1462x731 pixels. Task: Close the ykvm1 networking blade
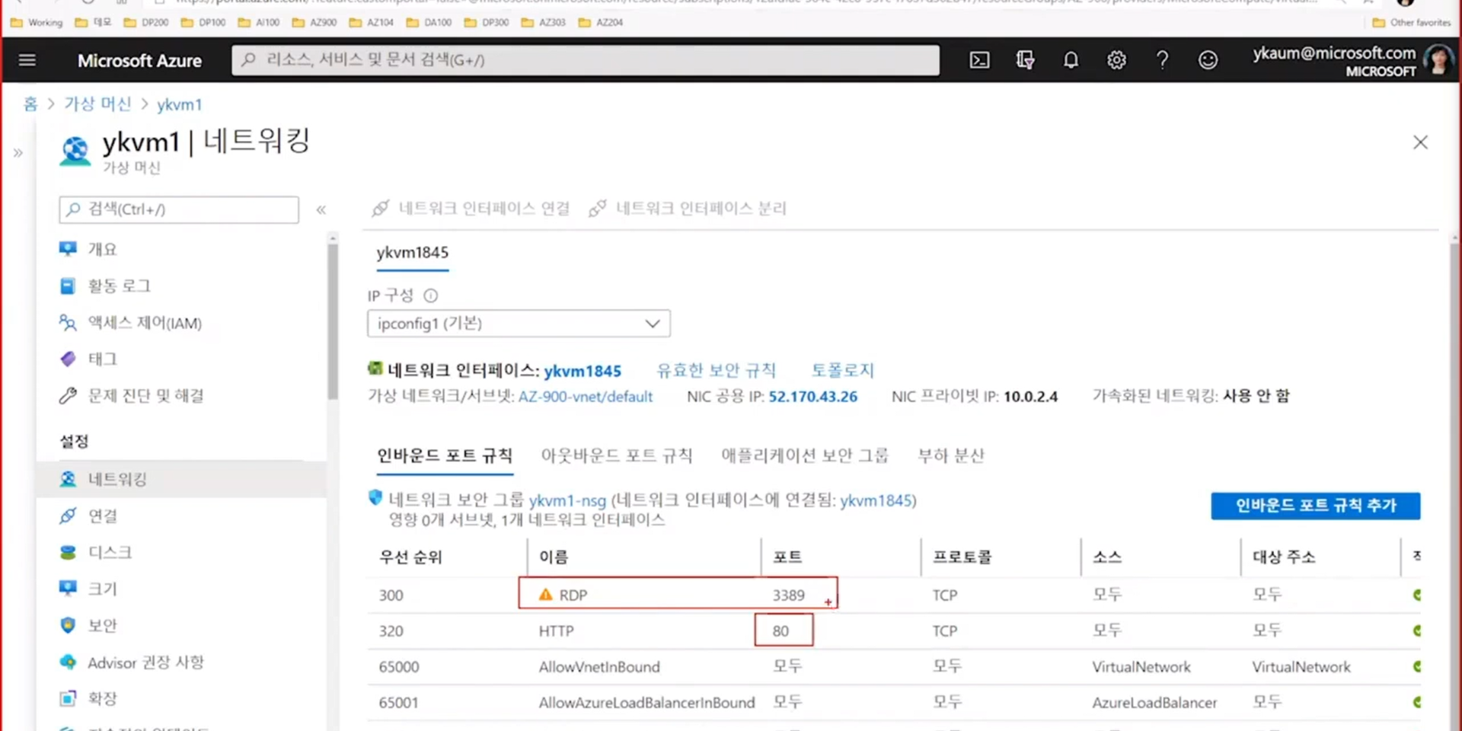(1420, 142)
